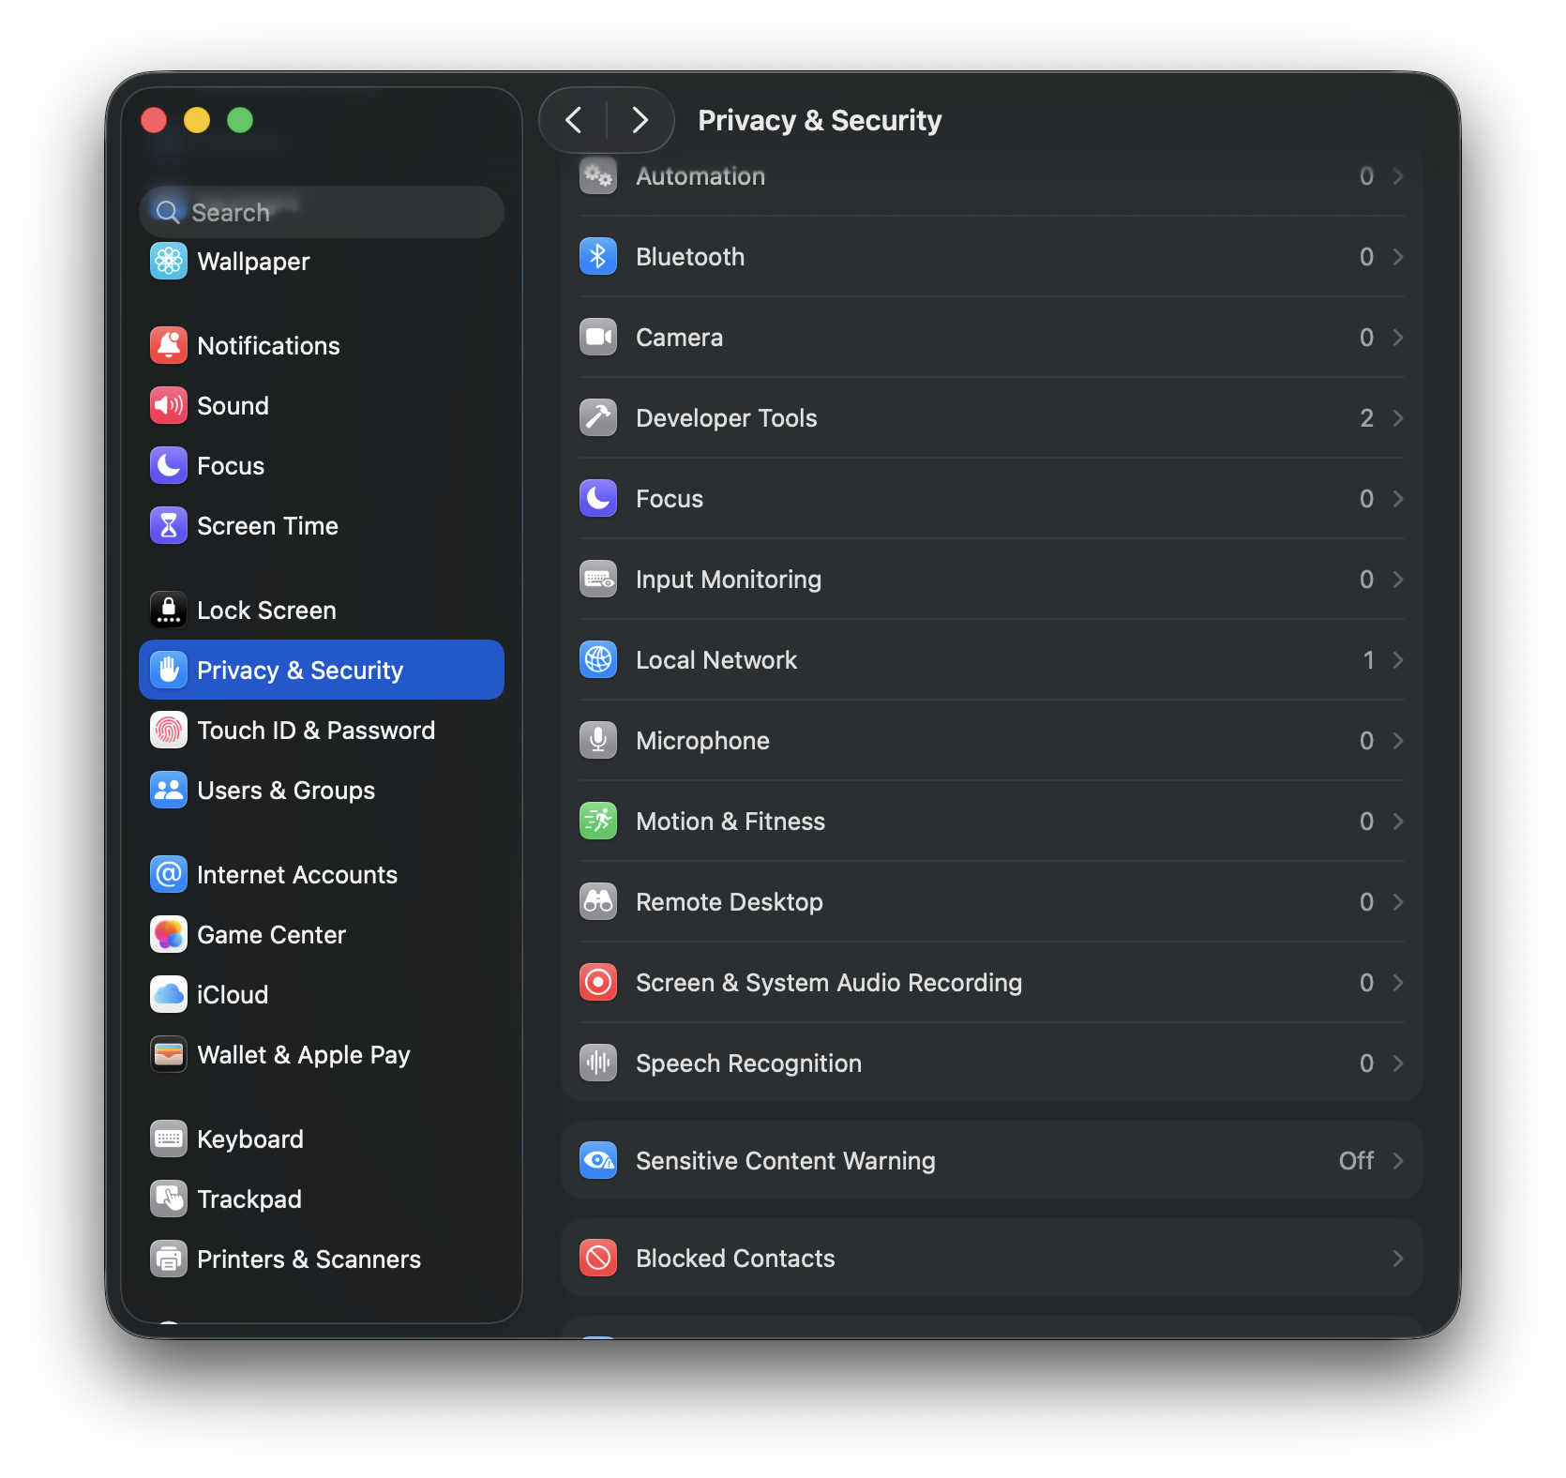The height and width of the screenshot is (1478, 1566).
Task: Select the Screen & System Audio Recording icon
Action: (598, 982)
